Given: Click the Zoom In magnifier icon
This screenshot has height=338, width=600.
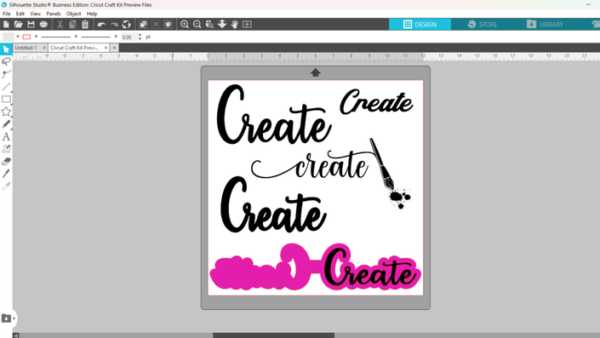Looking at the screenshot, I should [x=185, y=24].
